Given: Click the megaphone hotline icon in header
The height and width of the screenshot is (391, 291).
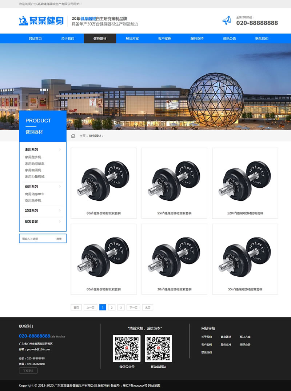Looking at the screenshot, I should [x=227, y=20].
